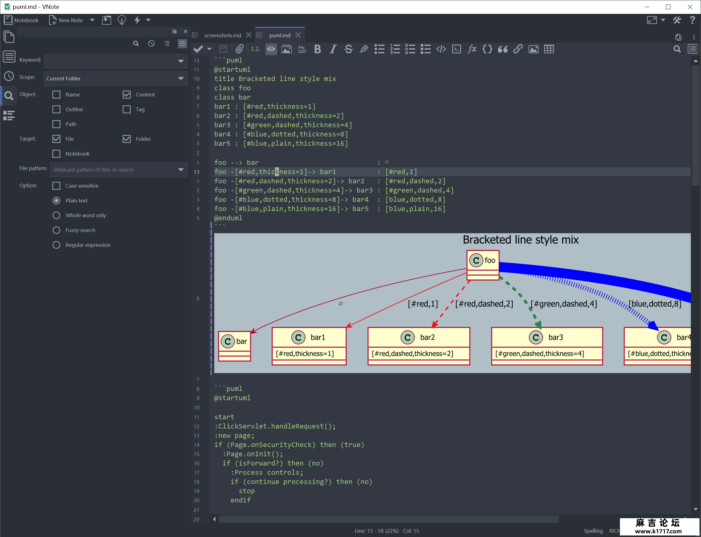This screenshot has height=537, width=701.
Task: Insert an ordered numbered list
Action: click(395, 49)
